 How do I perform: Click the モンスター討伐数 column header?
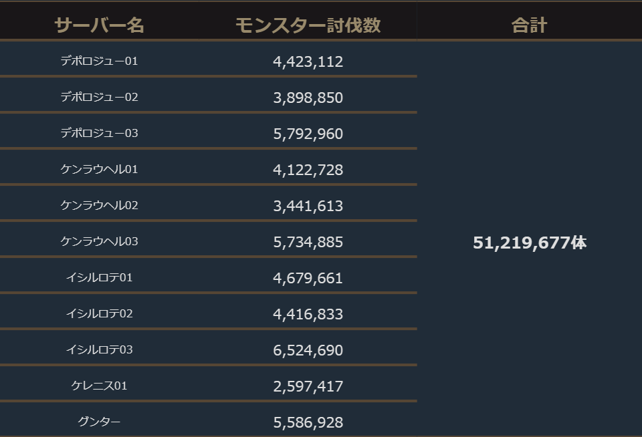308,25
